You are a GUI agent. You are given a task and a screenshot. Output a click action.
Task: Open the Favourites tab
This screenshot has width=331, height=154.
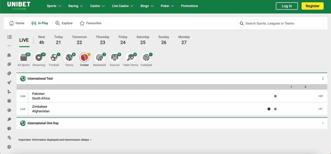pyautogui.click(x=90, y=23)
